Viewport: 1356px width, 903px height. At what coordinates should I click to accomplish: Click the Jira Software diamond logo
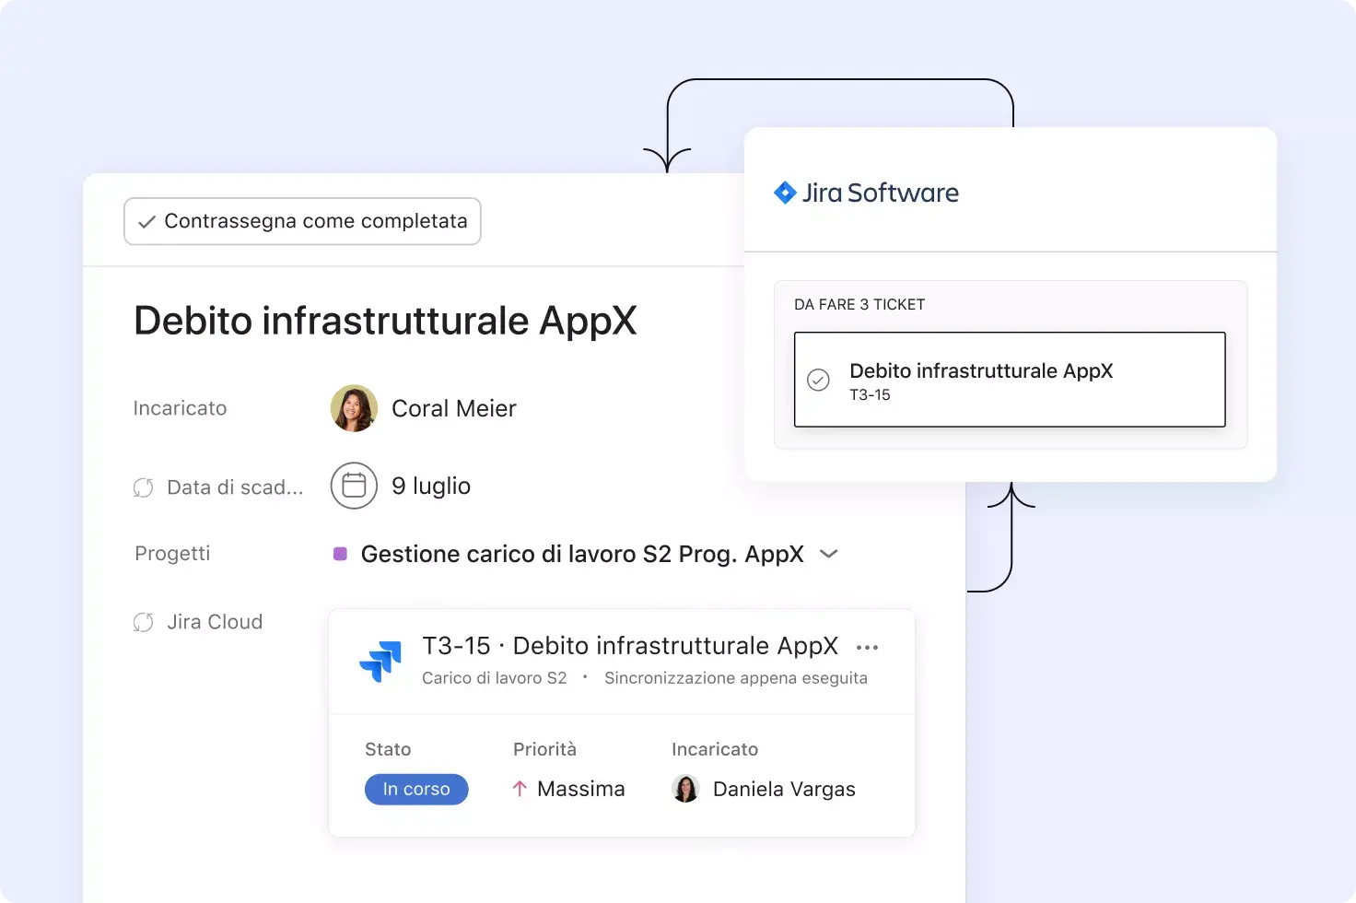(x=785, y=193)
